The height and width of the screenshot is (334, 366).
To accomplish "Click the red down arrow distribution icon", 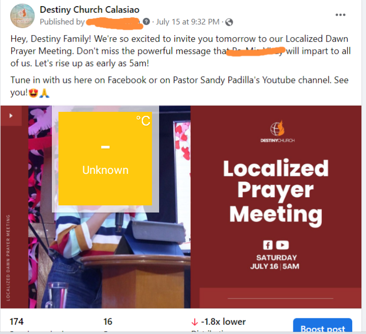I will [194, 322].
